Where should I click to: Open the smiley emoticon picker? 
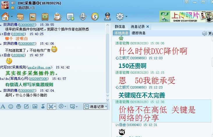click(11, 107)
